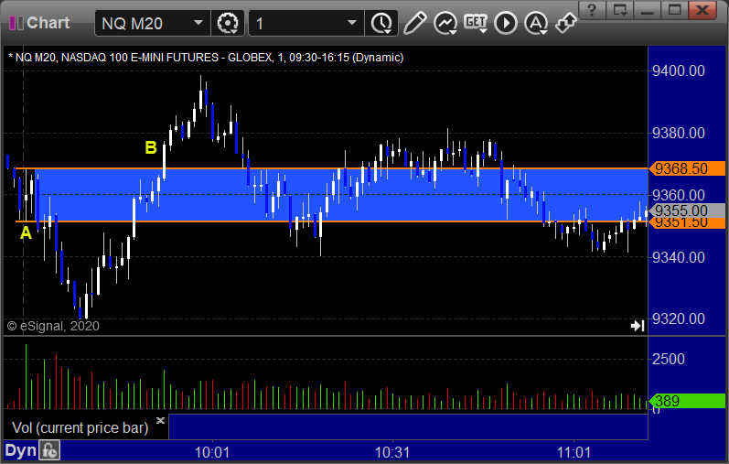Image resolution: width=729 pixels, height=464 pixels.
Task: Click the 11:01 time axis label
Action: pos(574,452)
